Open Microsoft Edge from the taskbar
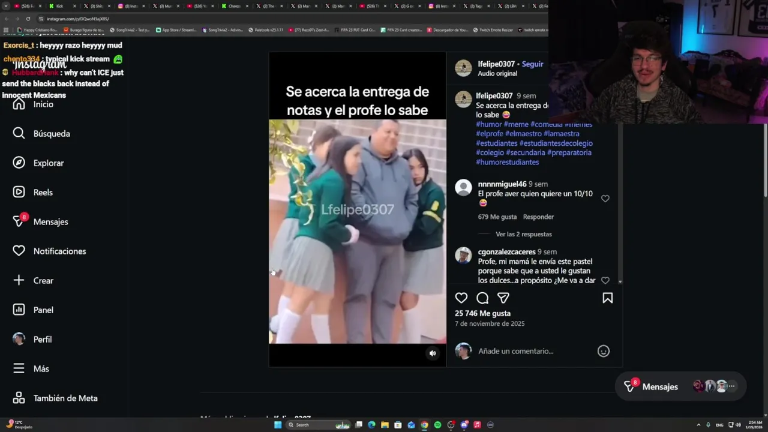 (x=371, y=425)
